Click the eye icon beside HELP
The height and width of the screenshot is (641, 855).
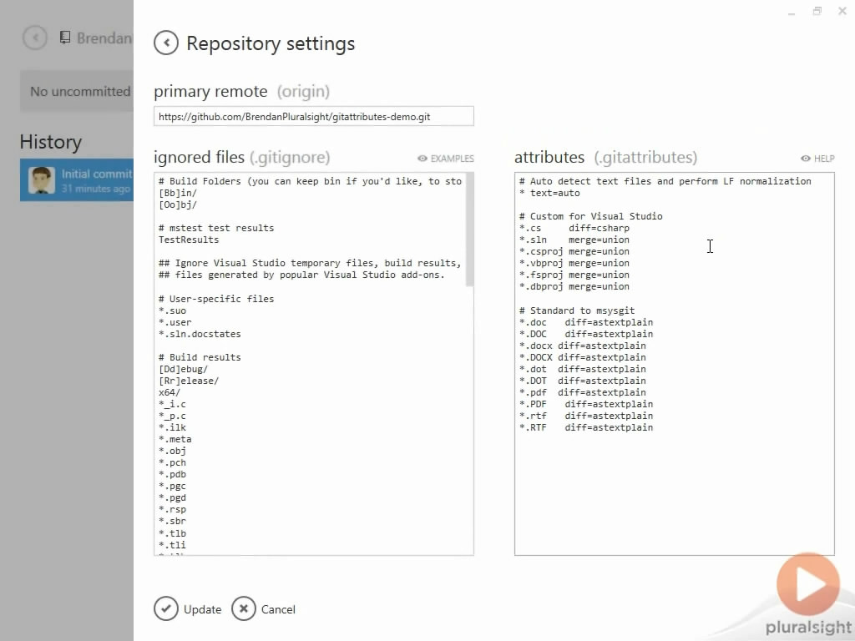pyautogui.click(x=806, y=159)
